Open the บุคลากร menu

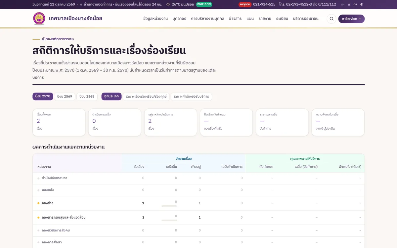point(179,19)
